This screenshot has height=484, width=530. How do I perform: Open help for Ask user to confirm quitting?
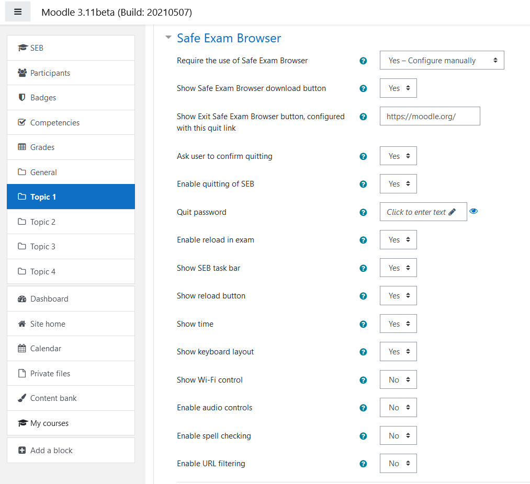point(363,156)
